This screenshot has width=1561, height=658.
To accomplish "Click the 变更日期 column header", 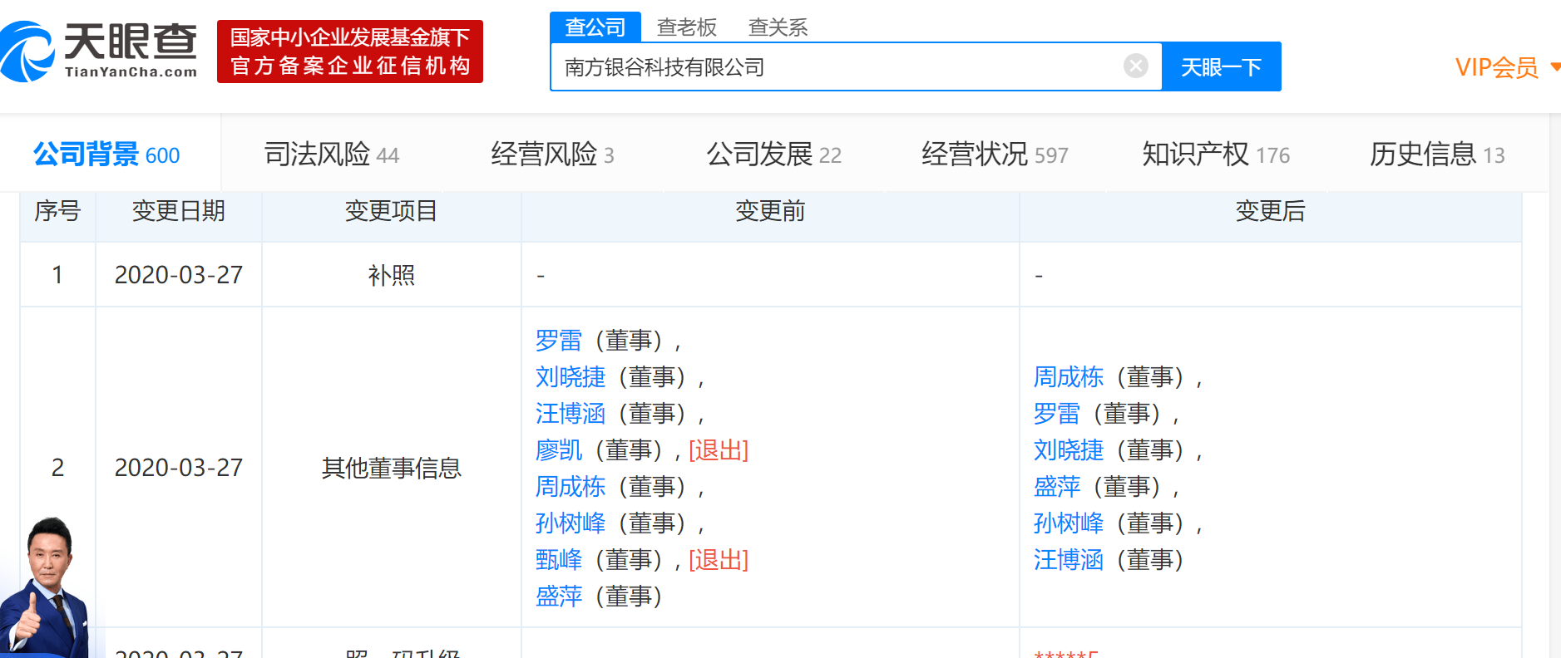I will click(179, 211).
